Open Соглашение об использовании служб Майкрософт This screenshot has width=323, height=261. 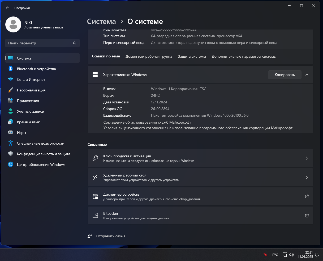point(147,122)
